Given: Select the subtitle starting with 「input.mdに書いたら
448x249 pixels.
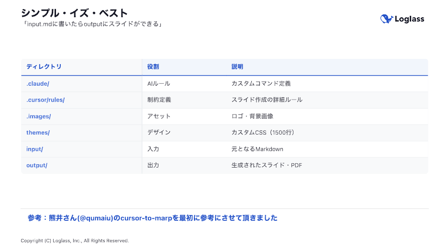Looking at the screenshot, I should click(92, 24).
